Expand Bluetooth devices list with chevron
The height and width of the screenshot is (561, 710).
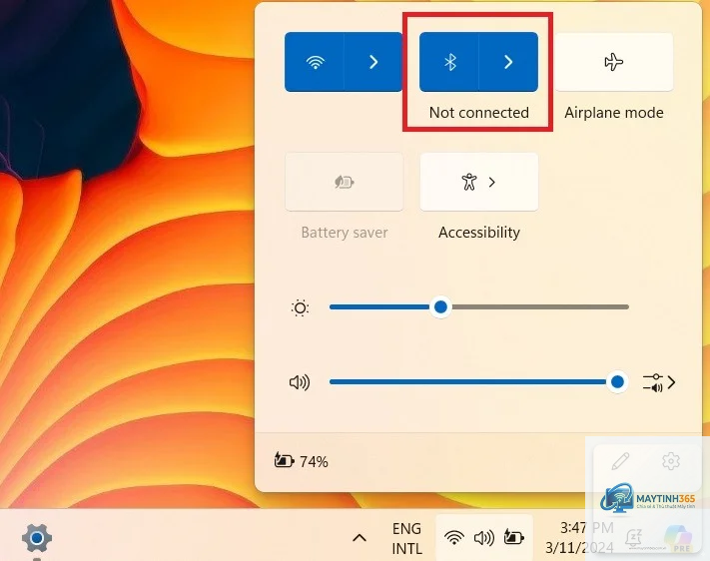click(508, 62)
